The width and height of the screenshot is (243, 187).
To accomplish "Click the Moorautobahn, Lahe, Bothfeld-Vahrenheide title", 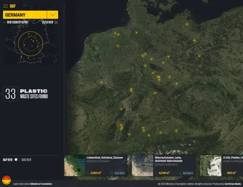I will (169, 159).
